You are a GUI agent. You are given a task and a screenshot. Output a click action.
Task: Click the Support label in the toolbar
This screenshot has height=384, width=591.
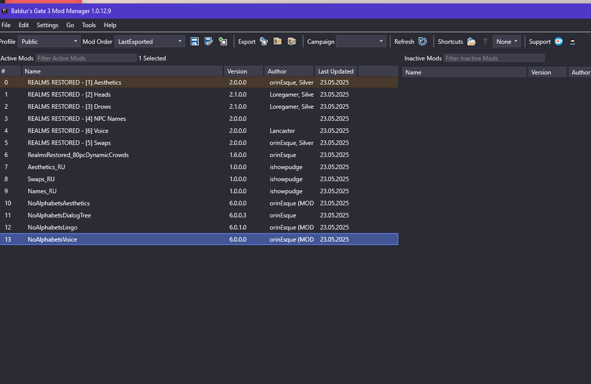point(540,42)
